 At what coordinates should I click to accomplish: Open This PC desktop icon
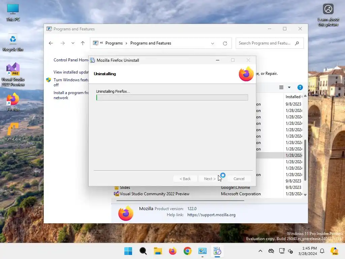point(13,12)
